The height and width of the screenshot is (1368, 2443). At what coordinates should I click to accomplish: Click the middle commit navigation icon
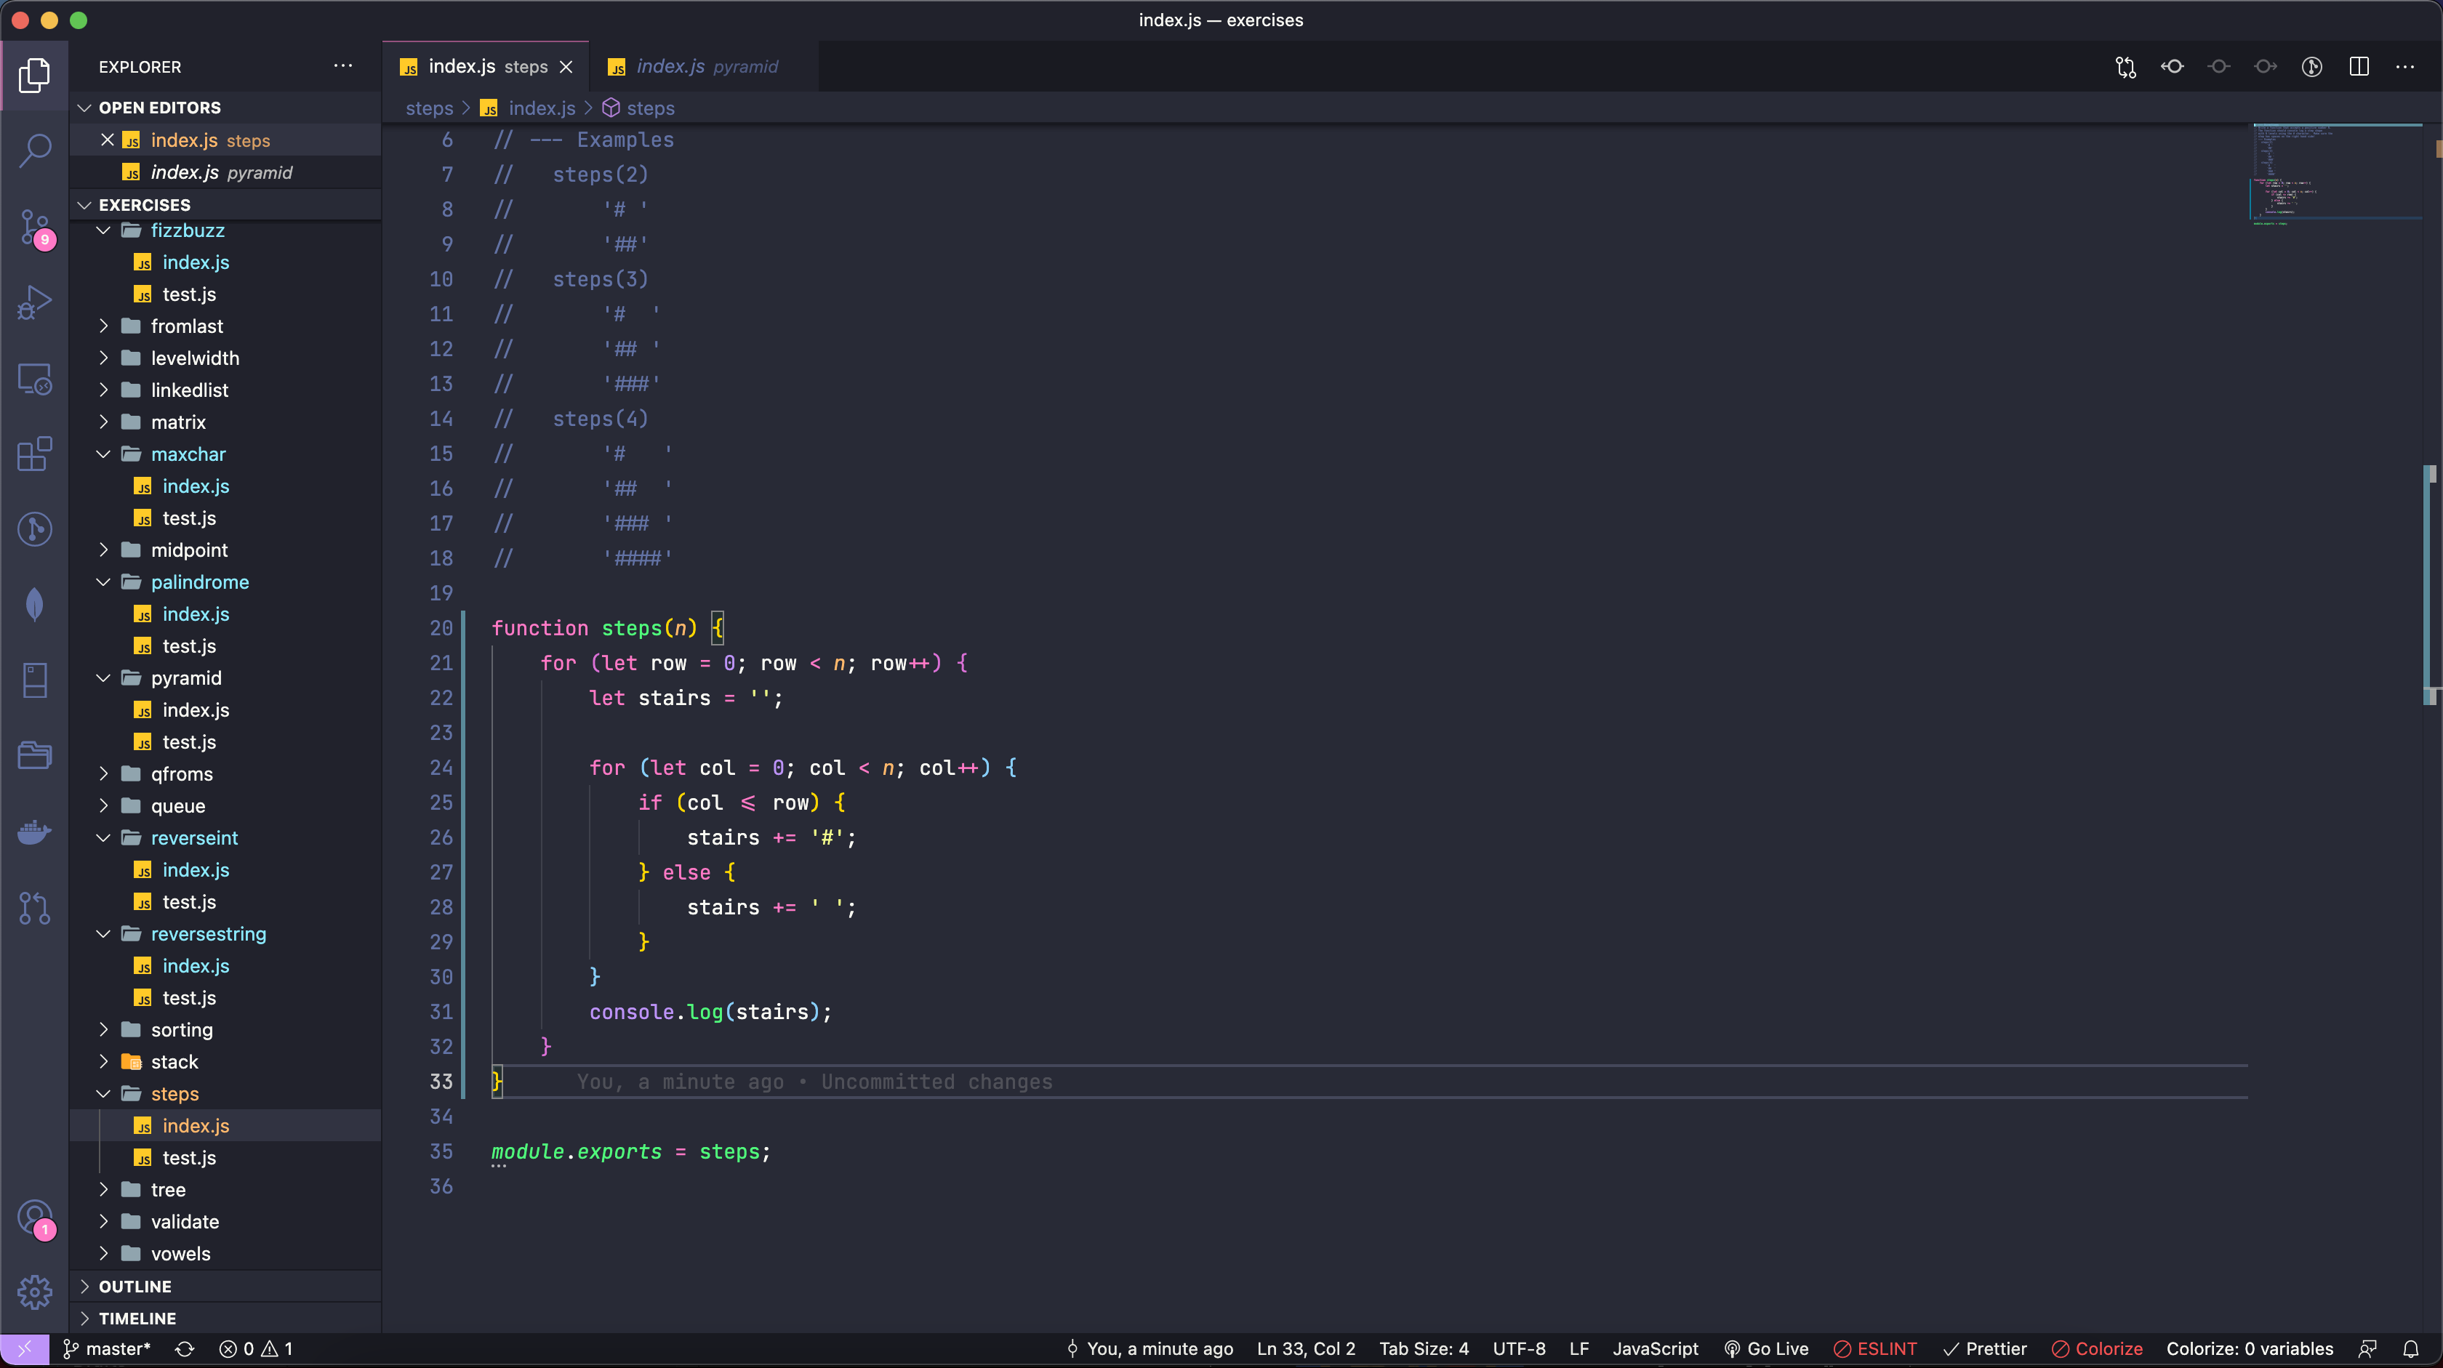tap(2219, 66)
